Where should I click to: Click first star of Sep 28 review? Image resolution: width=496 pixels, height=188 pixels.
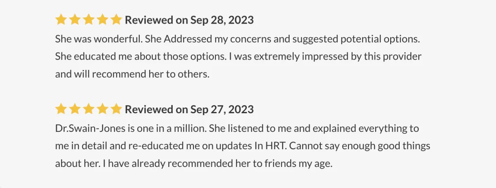[x=61, y=19]
